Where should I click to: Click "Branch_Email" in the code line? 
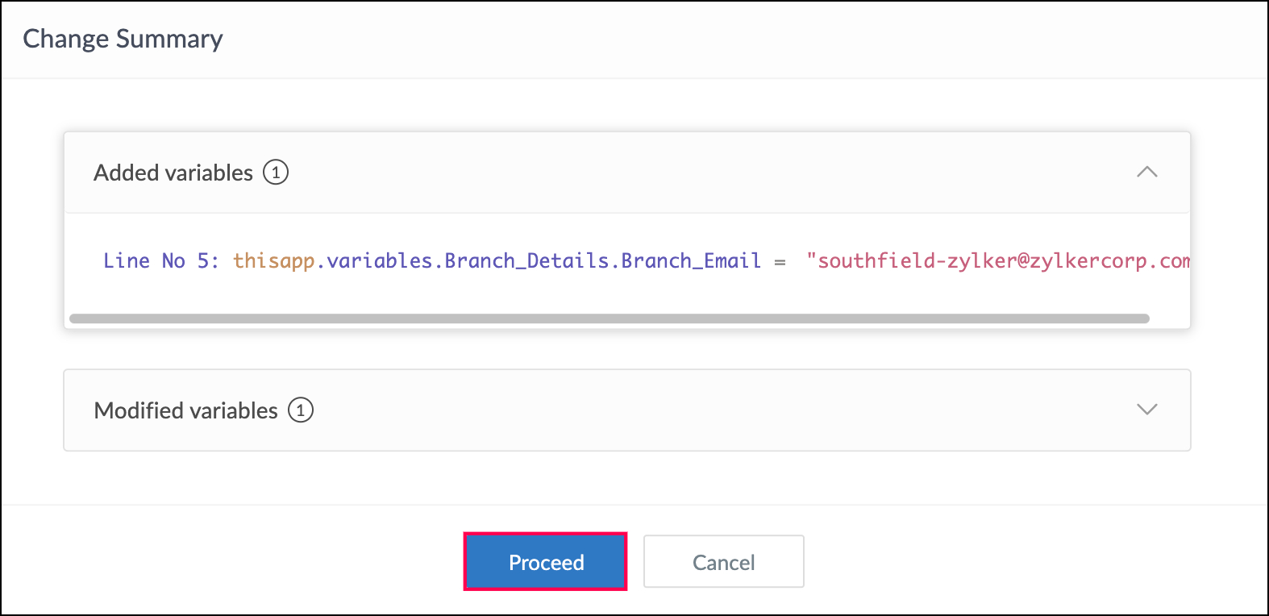(691, 260)
